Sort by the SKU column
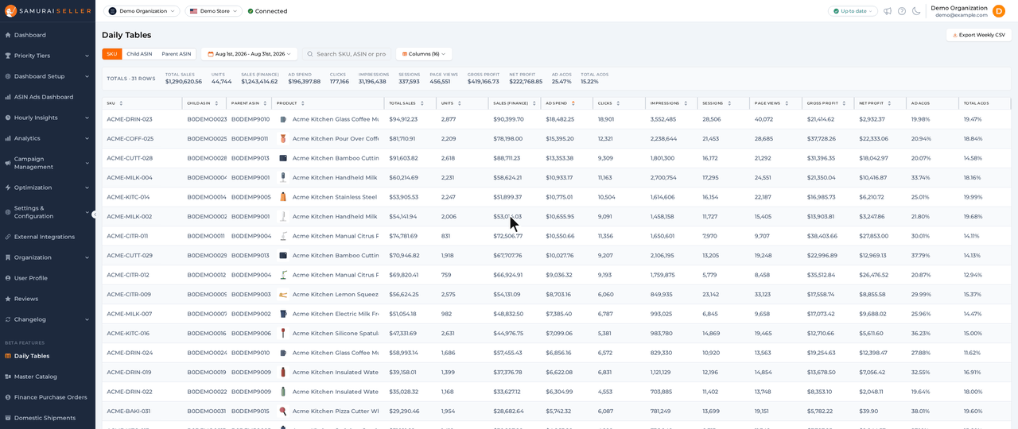1018x429 pixels. [x=121, y=103]
